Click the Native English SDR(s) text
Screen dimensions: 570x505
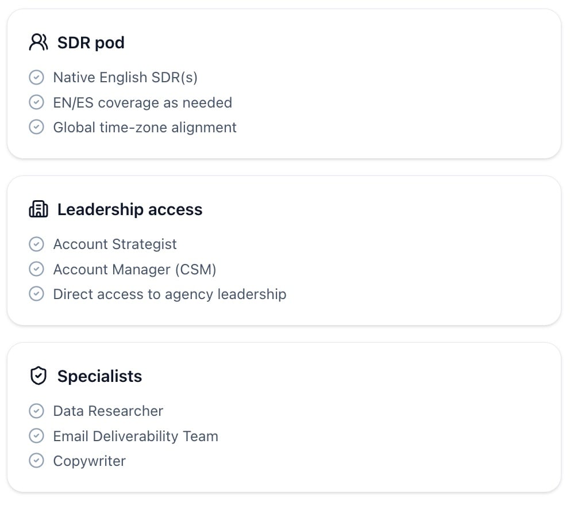[125, 77]
